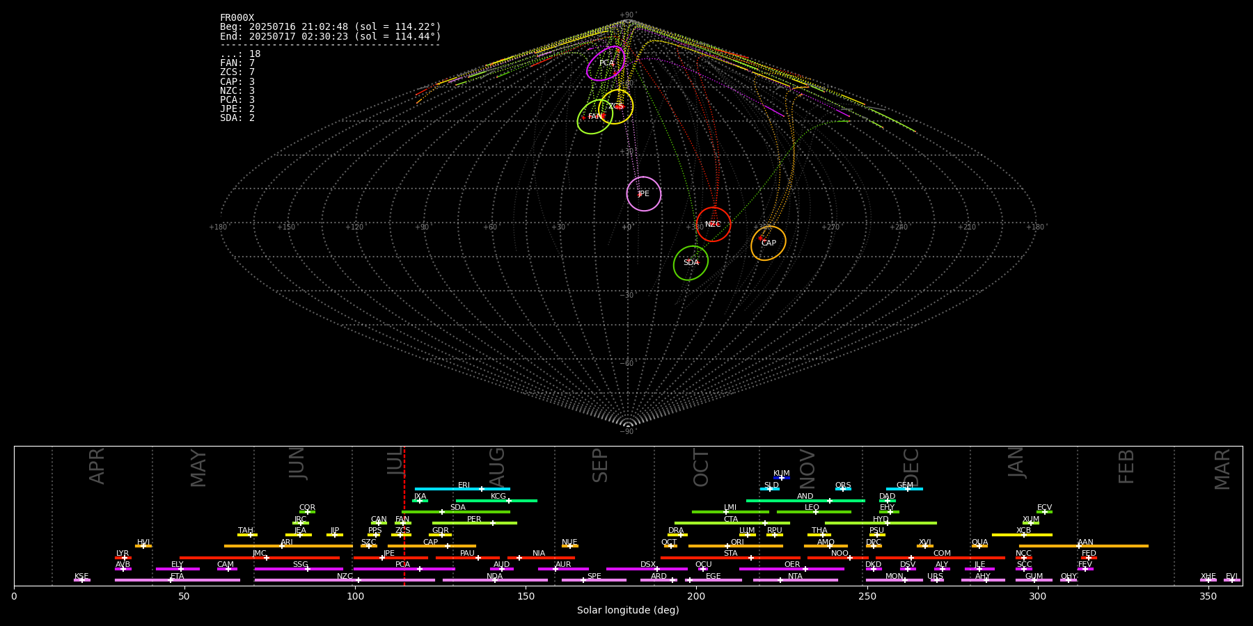
Task: Select the 'SDA: 2' legend entry
Action: point(237,118)
